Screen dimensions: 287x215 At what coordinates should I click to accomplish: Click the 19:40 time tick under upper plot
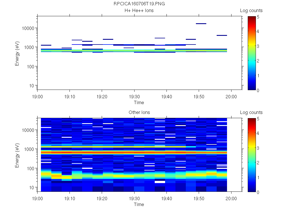[x=166, y=97]
